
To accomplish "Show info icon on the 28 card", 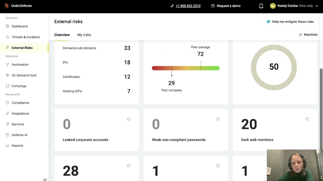I will [x=129, y=166].
